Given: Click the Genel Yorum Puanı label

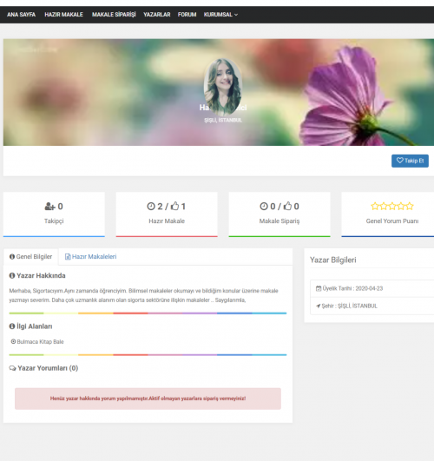Looking at the screenshot, I should click(392, 221).
